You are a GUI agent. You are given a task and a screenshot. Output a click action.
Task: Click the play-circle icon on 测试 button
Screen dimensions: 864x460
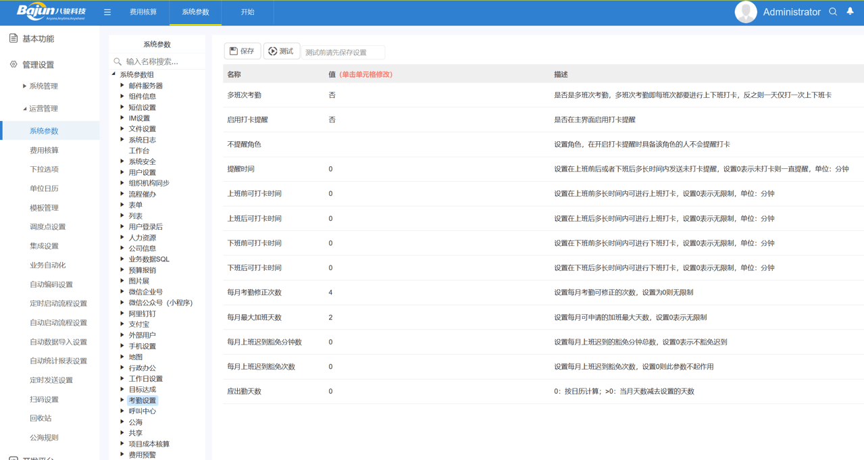point(271,50)
